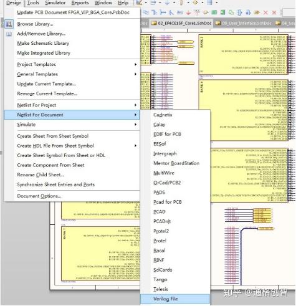Expand Create HDL File From Sheet Symbol arrow
Screen dimensions: 296x306
135,146
